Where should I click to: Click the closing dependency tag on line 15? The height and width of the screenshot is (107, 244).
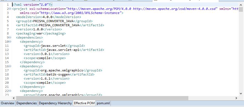point(32,62)
